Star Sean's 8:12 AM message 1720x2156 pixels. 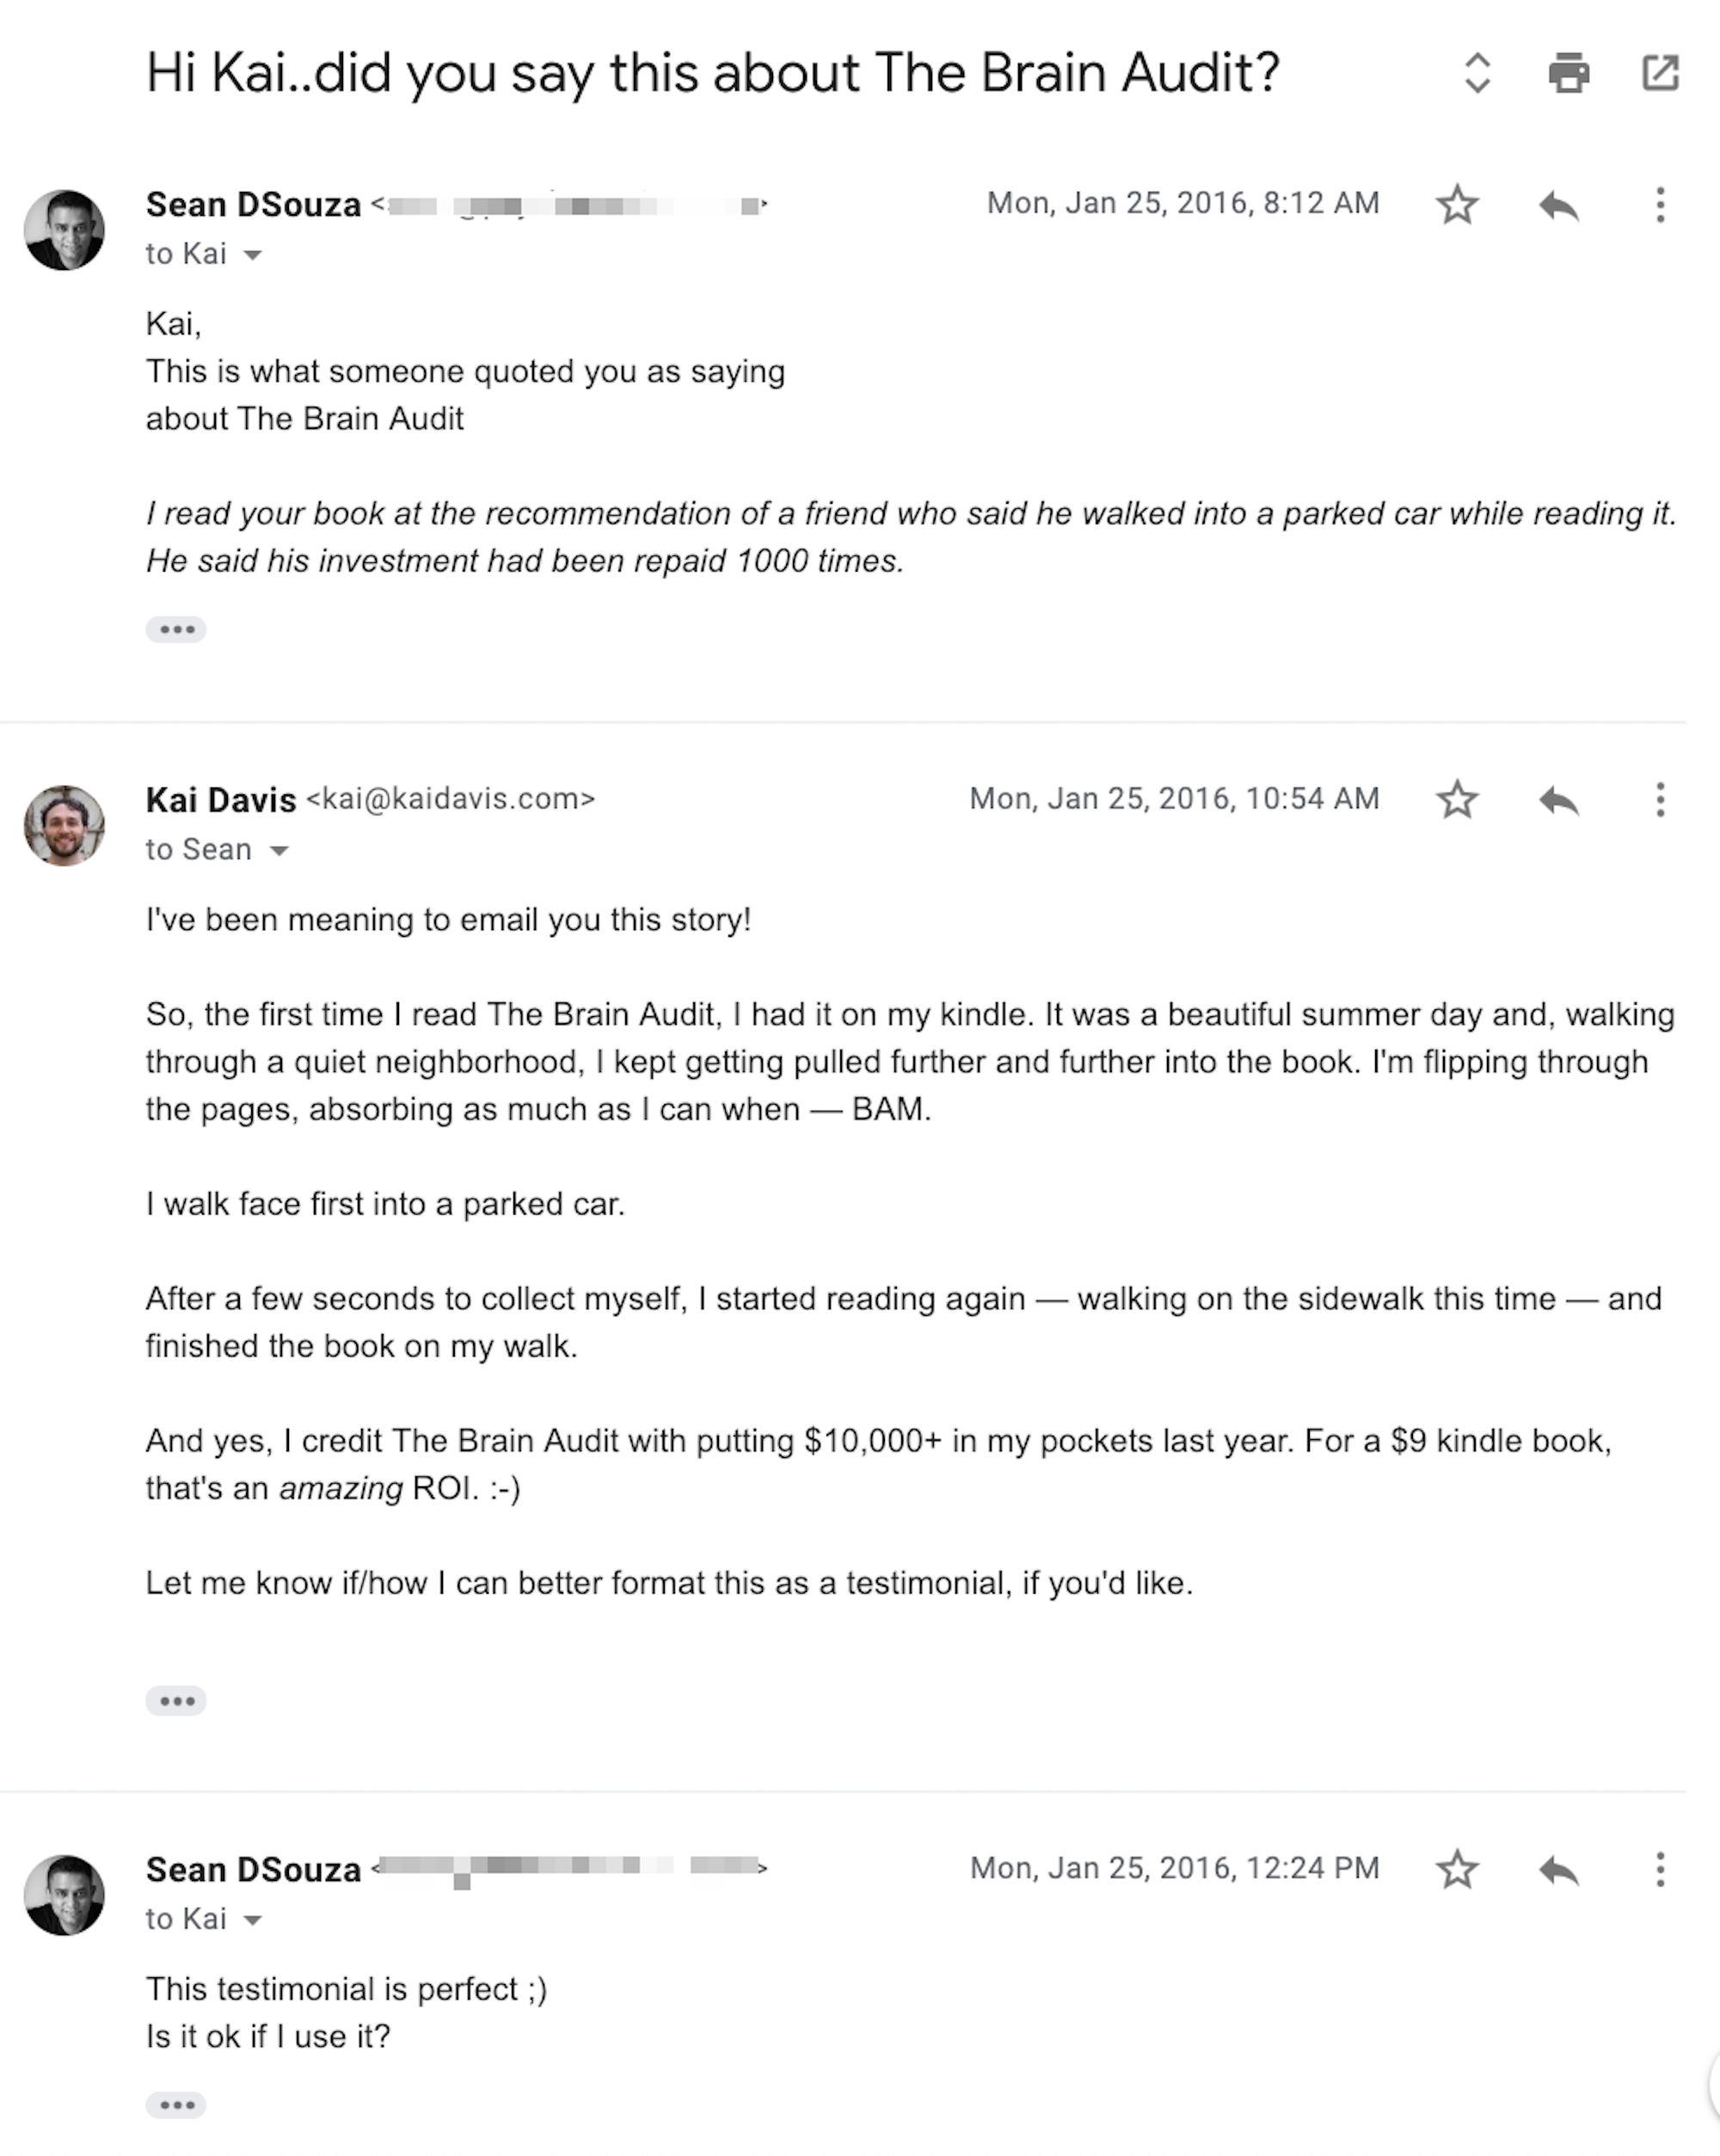click(x=1457, y=206)
